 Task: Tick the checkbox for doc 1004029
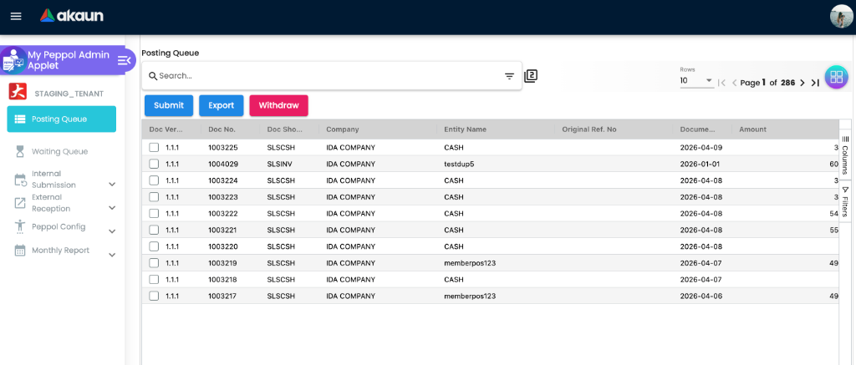click(154, 164)
